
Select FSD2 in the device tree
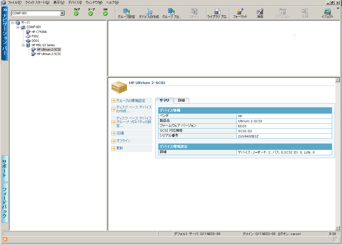point(35,36)
